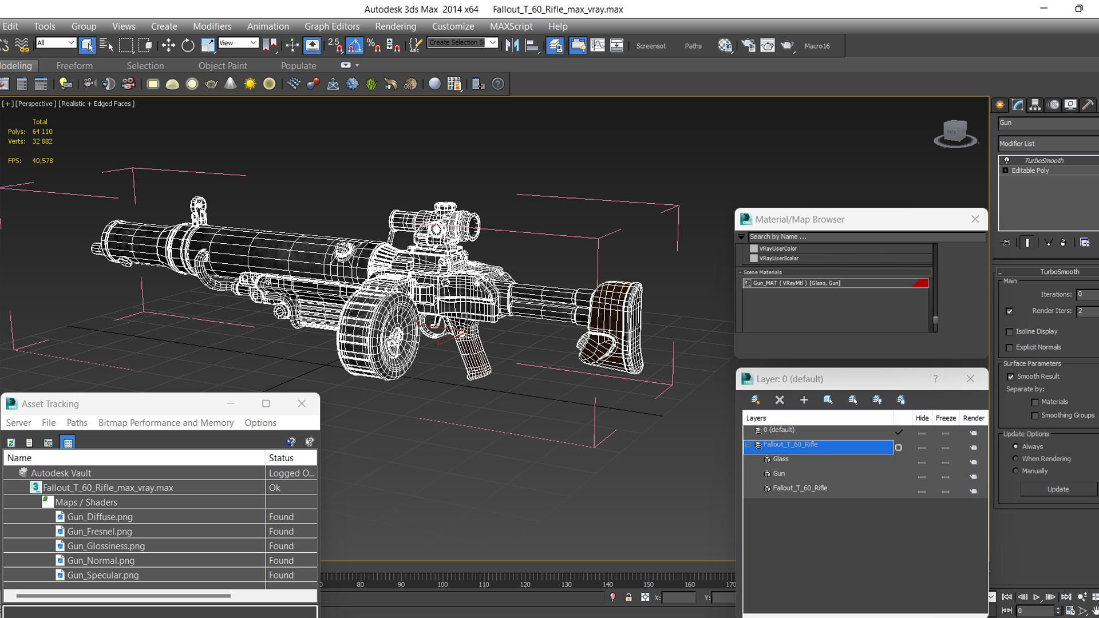Viewport: 1099px width, 618px height.
Task: Click the Update button in TurboSmooth
Action: pyautogui.click(x=1058, y=489)
